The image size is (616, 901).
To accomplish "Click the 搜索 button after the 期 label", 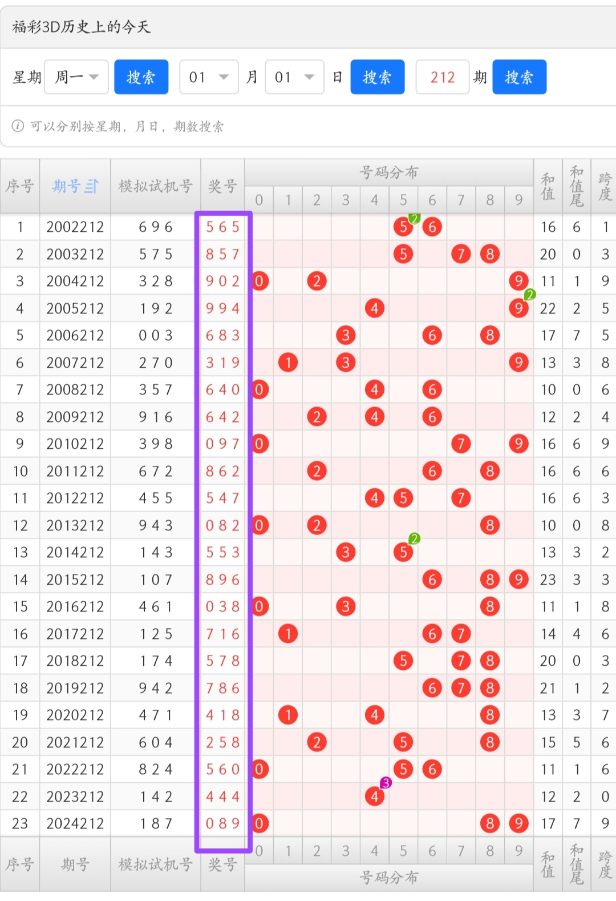I will tap(519, 77).
